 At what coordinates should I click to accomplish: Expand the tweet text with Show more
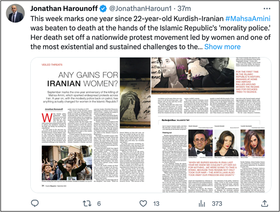pyautogui.click(x=222, y=47)
